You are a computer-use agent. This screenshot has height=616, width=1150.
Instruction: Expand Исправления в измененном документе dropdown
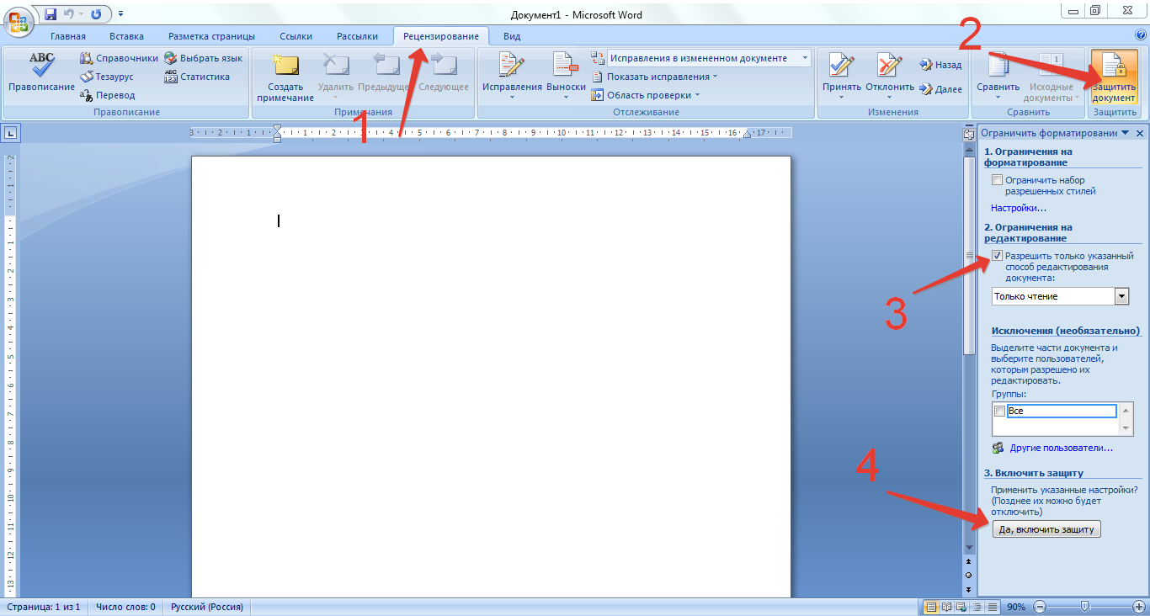805,58
